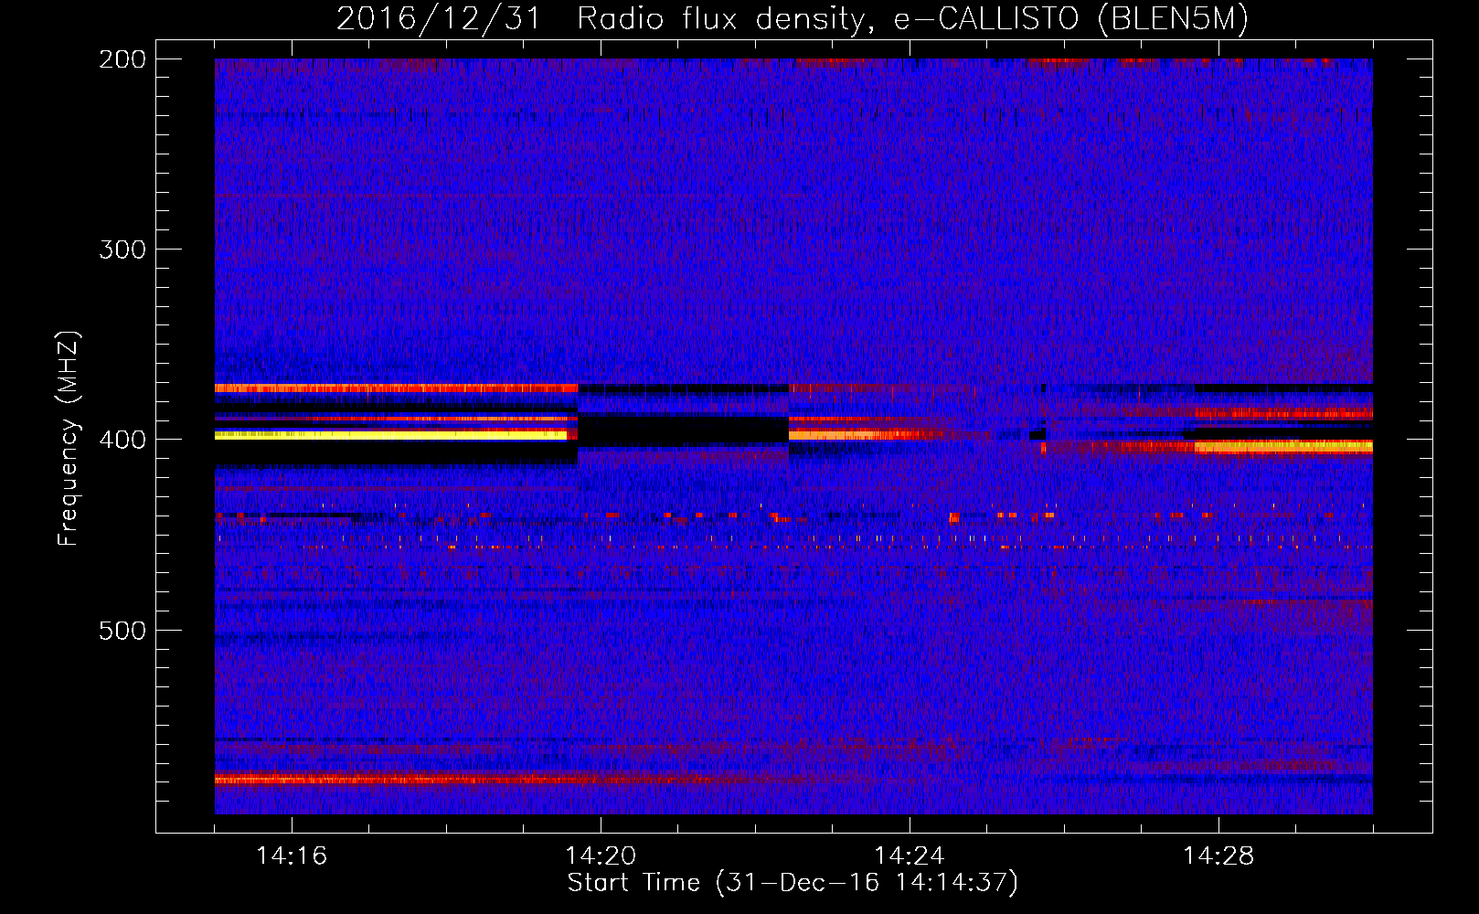This screenshot has height=914, width=1479.
Task: Click the '14:24' time axis label
Action: click(910, 856)
